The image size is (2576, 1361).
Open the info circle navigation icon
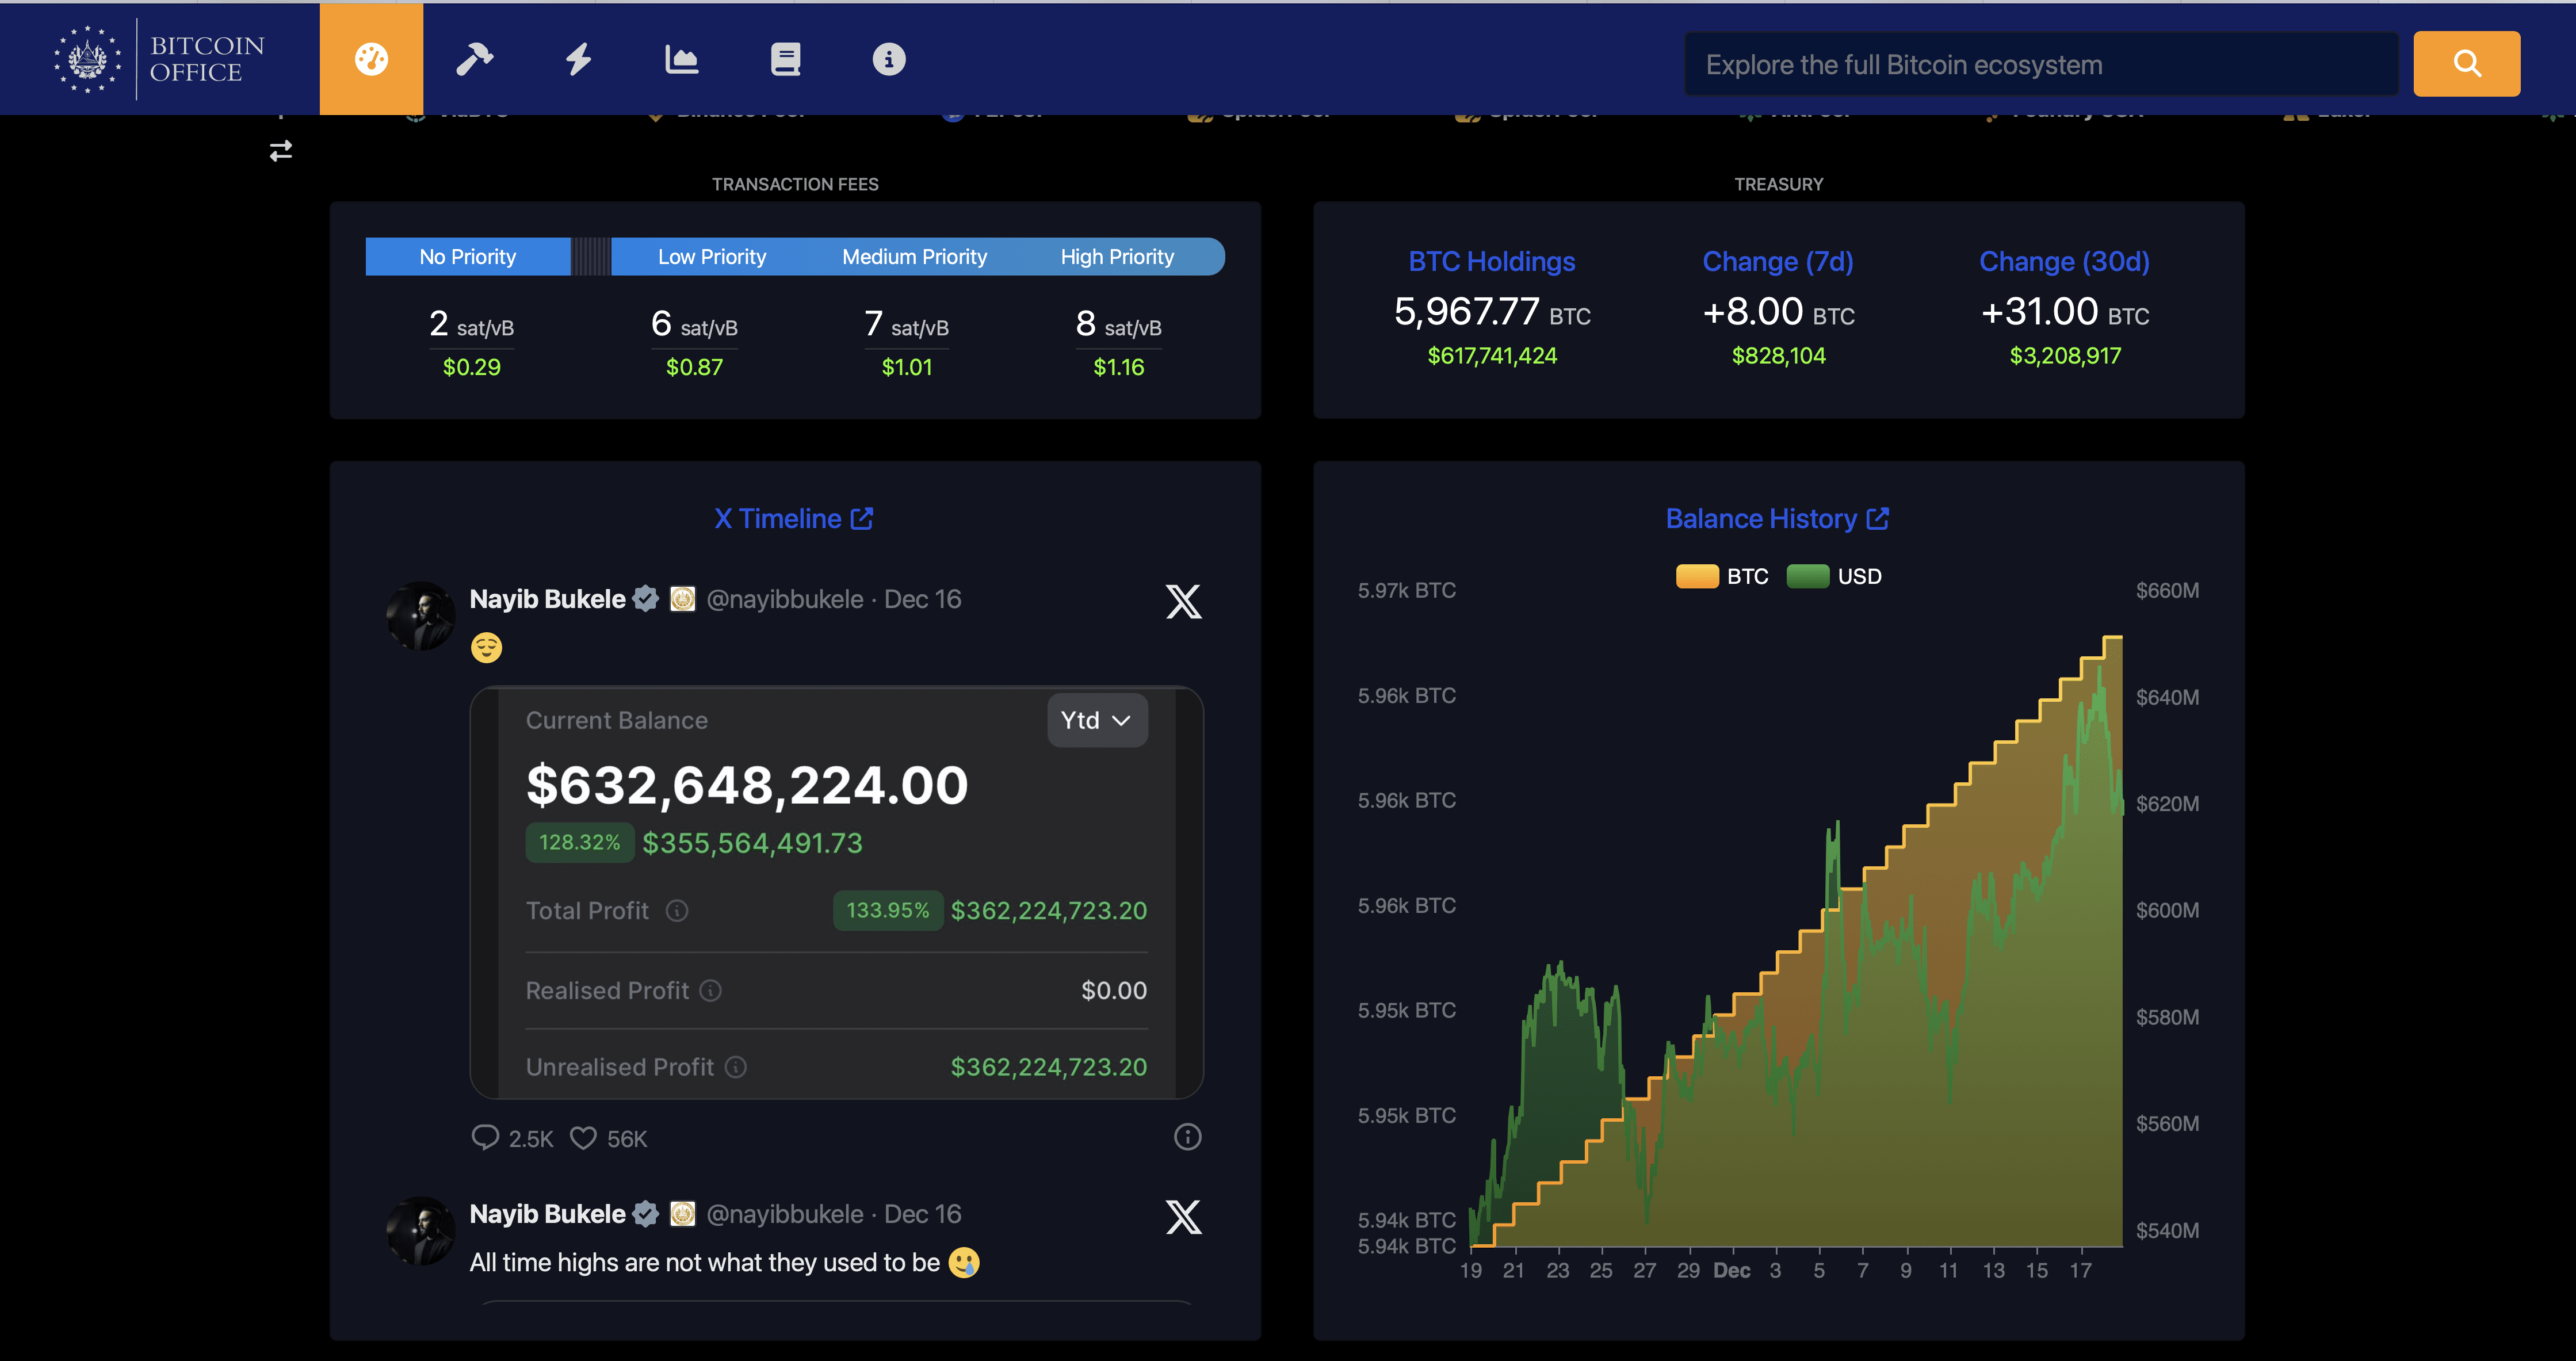[888, 59]
